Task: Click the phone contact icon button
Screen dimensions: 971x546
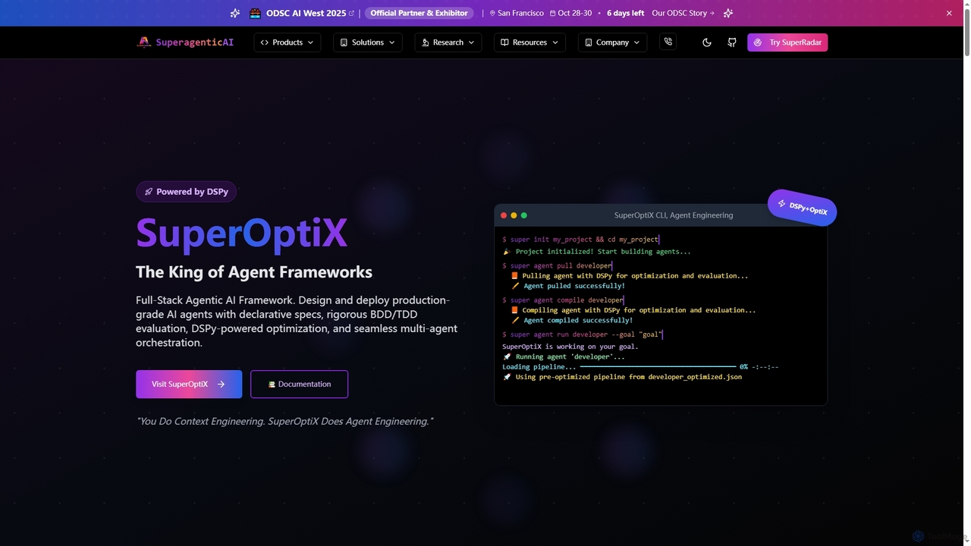Action: pos(668,42)
